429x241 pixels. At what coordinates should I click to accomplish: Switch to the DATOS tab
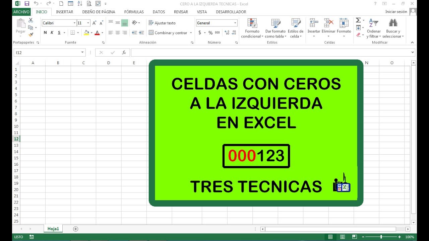click(159, 12)
